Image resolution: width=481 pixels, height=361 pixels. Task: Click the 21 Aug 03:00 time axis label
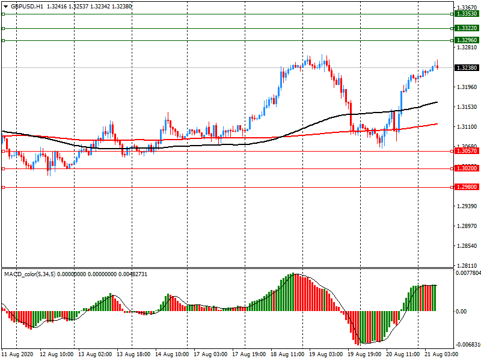point(441,354)
